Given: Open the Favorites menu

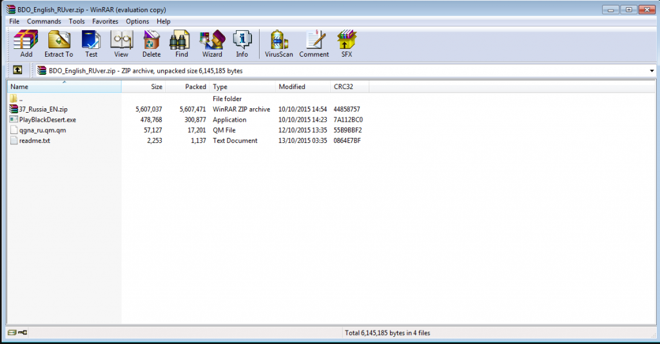Looking at the screenshot, I should point(105,21).
